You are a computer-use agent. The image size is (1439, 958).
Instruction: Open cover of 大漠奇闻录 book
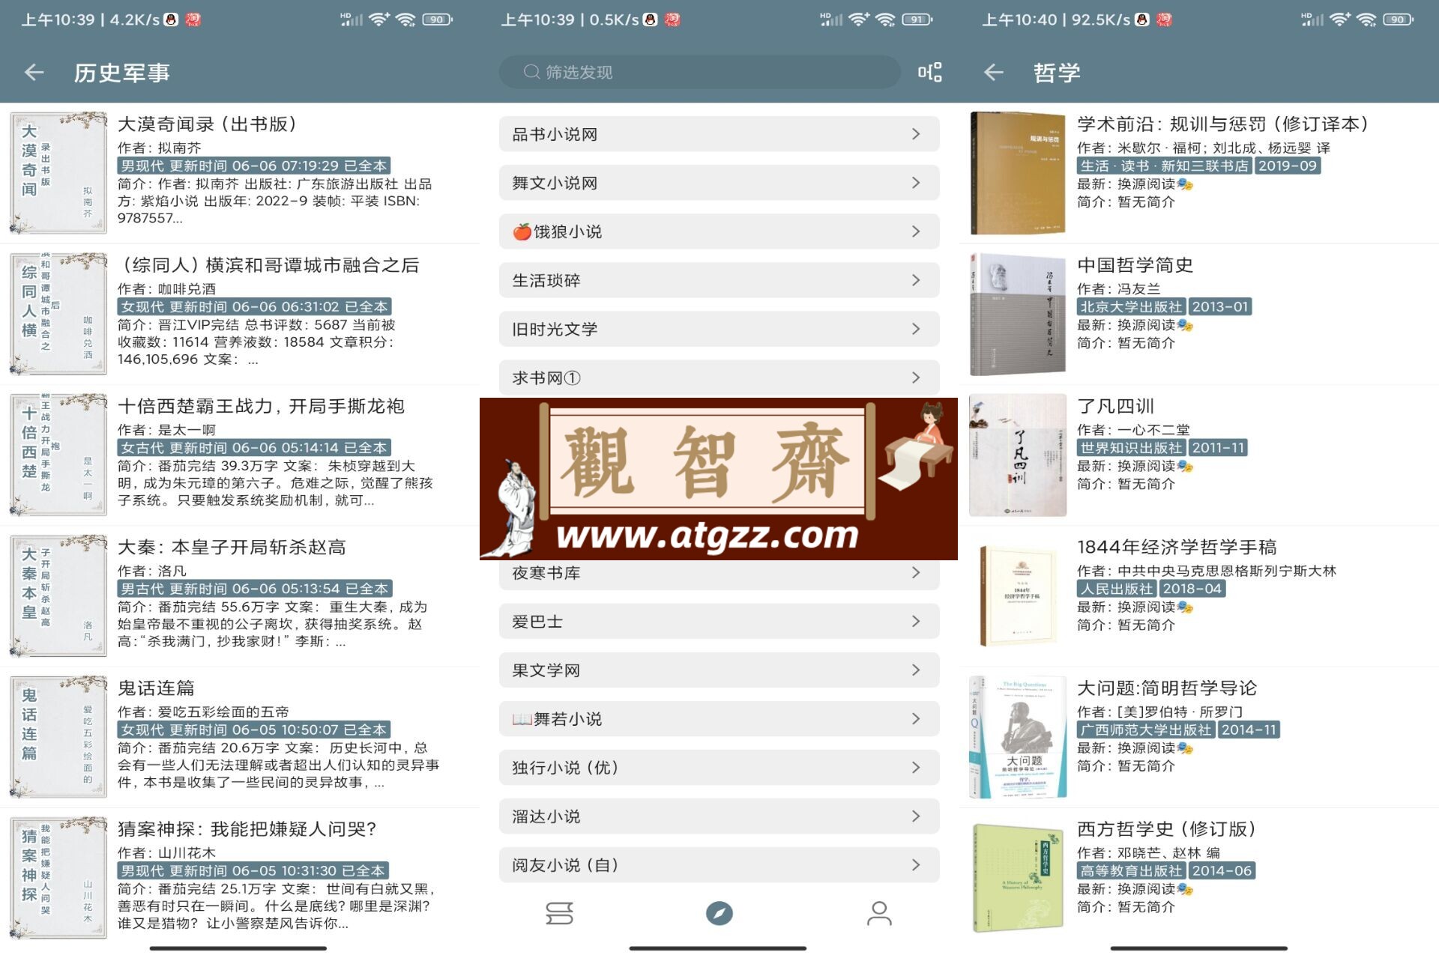tap(58, 173)
